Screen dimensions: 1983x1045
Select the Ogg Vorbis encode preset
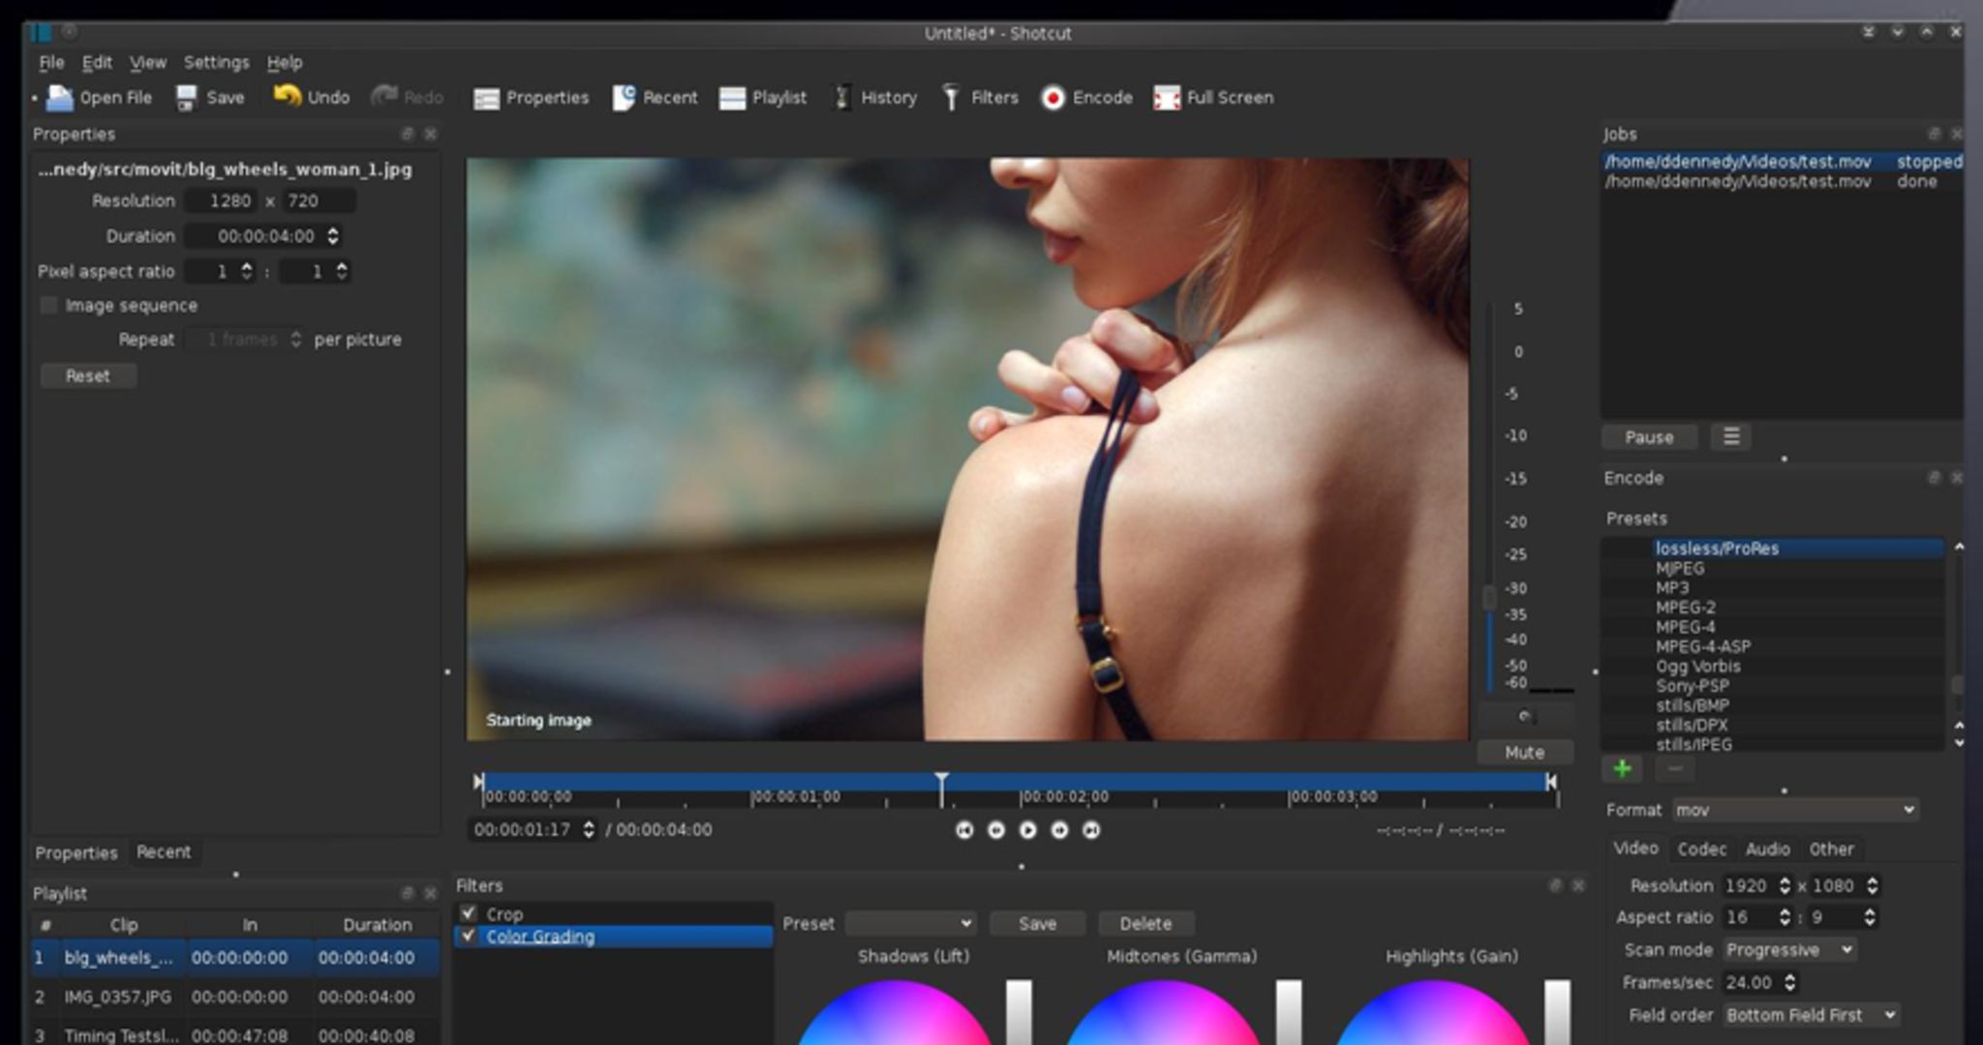[x=1772, y=667]
